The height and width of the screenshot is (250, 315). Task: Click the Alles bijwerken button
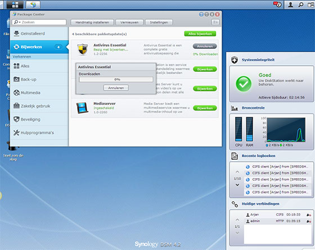tap(200, 34)
